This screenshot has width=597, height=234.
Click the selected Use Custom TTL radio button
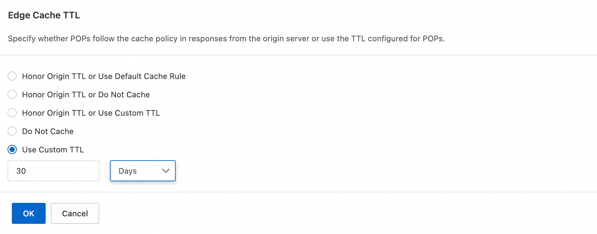tap(12, 150)
